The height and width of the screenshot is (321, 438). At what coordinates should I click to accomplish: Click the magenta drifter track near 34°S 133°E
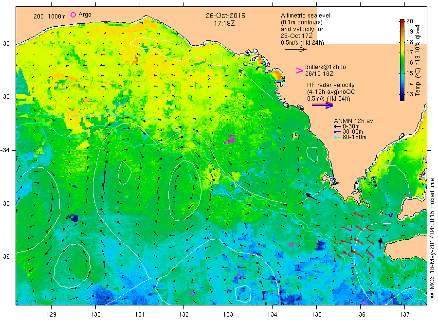230,139
